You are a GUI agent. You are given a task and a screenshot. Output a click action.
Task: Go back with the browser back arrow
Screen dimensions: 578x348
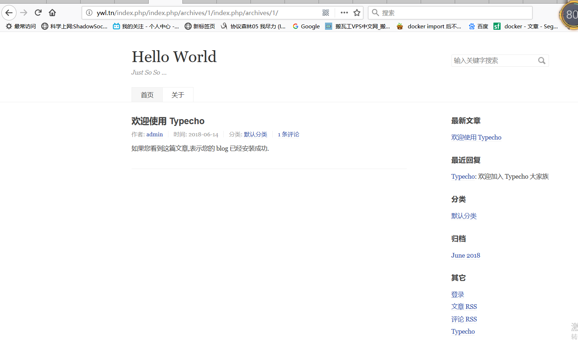point(9,13)
